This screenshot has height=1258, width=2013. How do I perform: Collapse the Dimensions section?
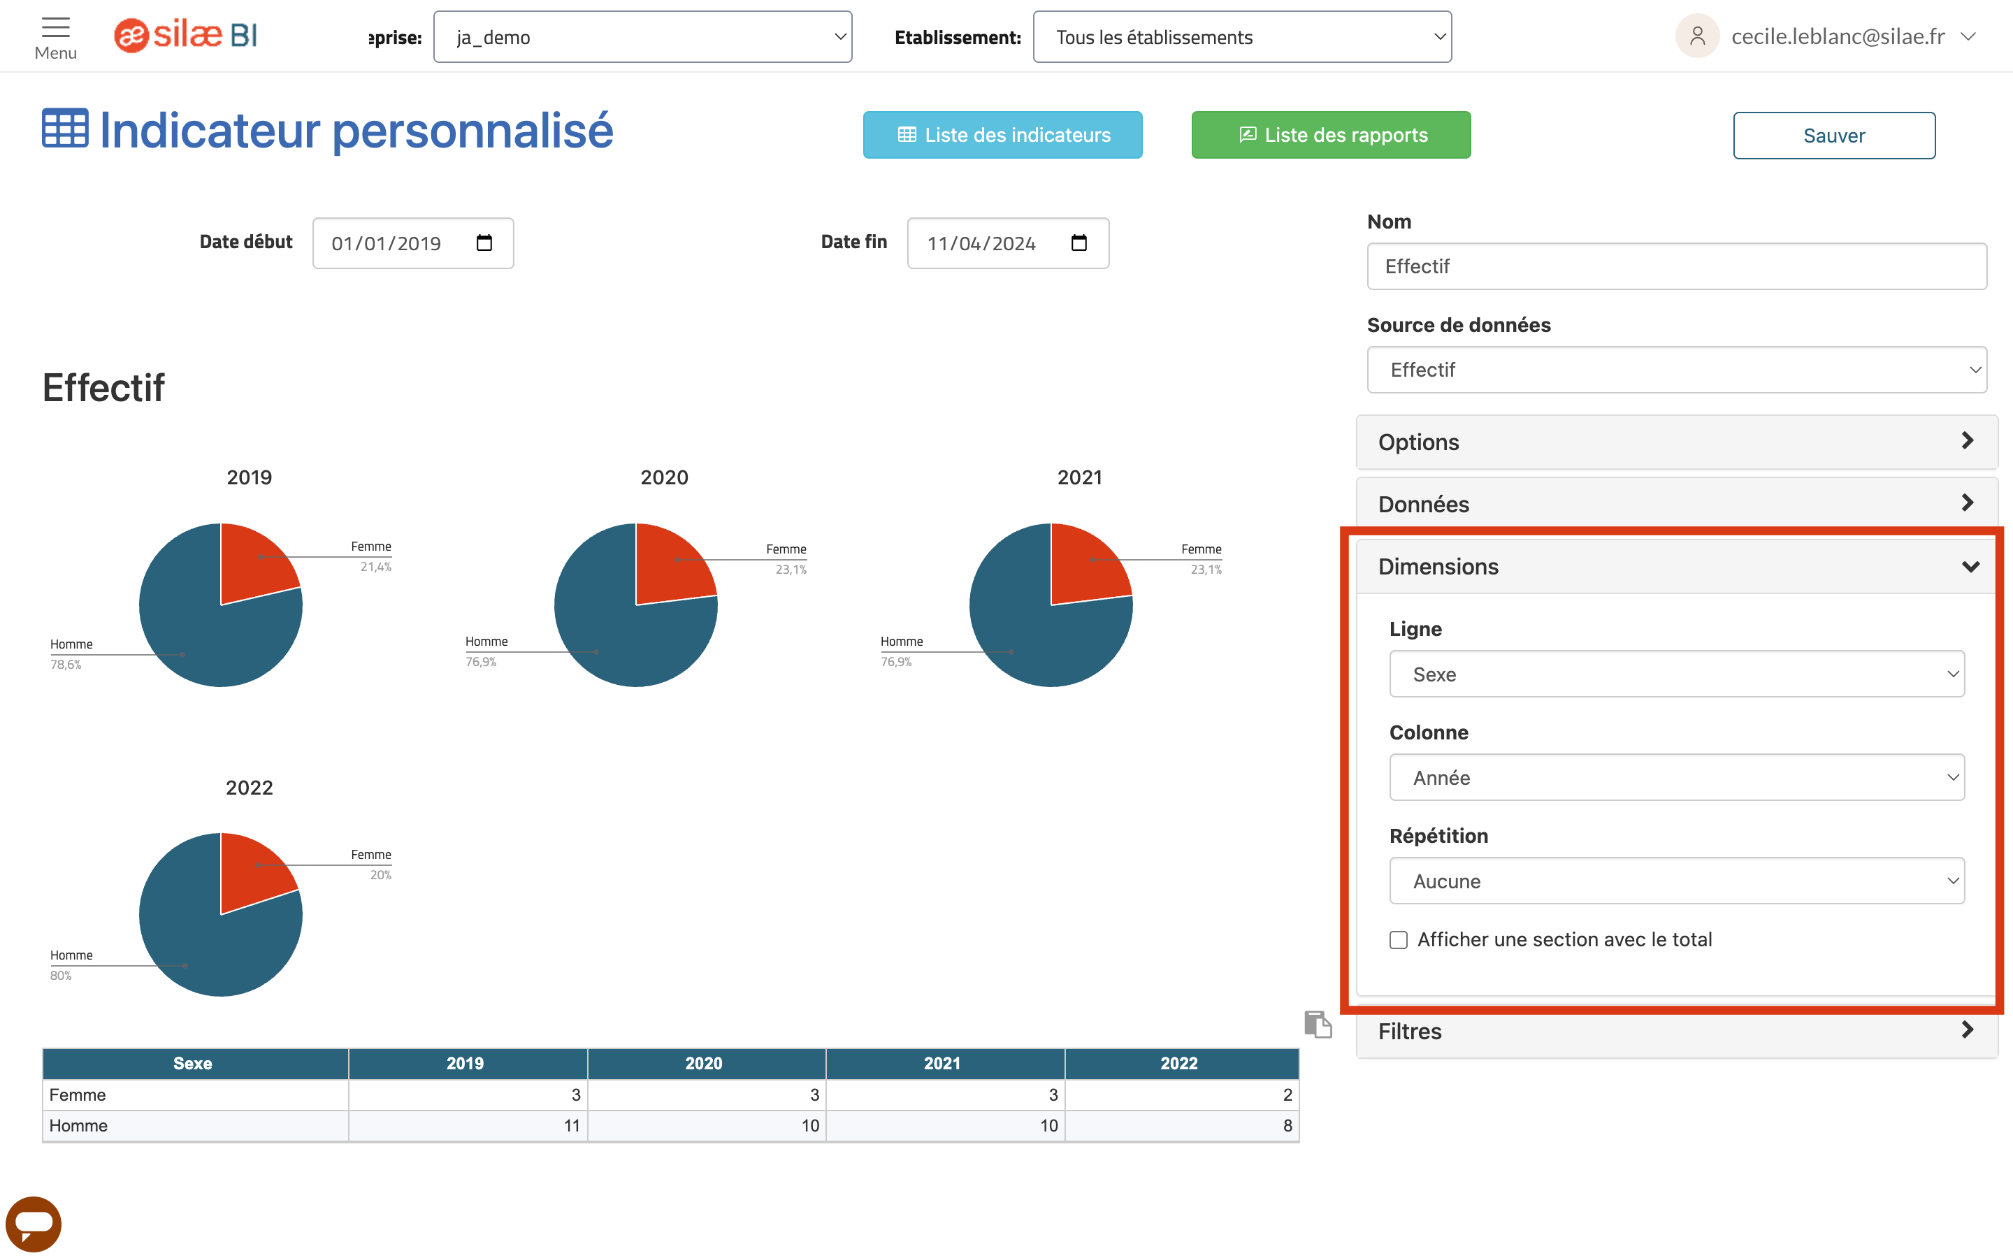coord(1675,567)
